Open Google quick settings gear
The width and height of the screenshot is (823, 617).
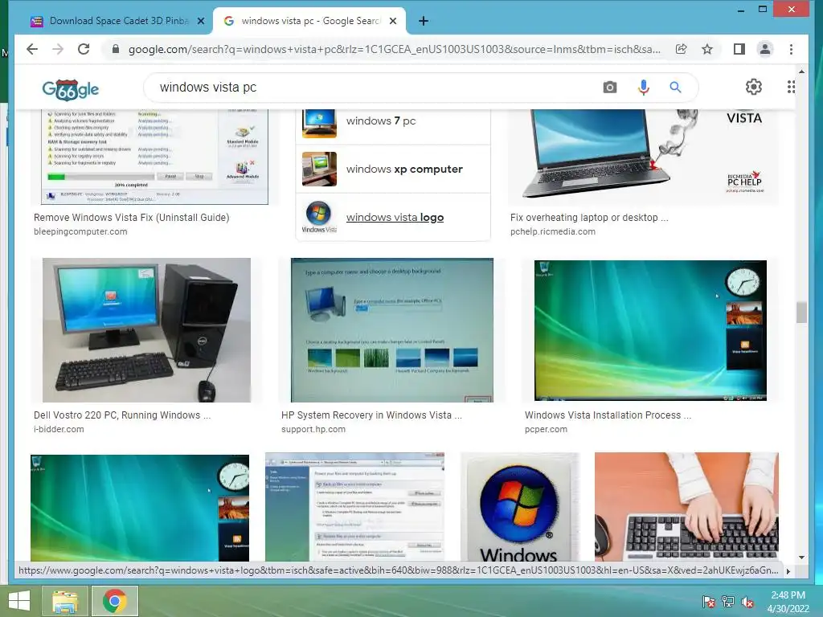tap(754, 87)
